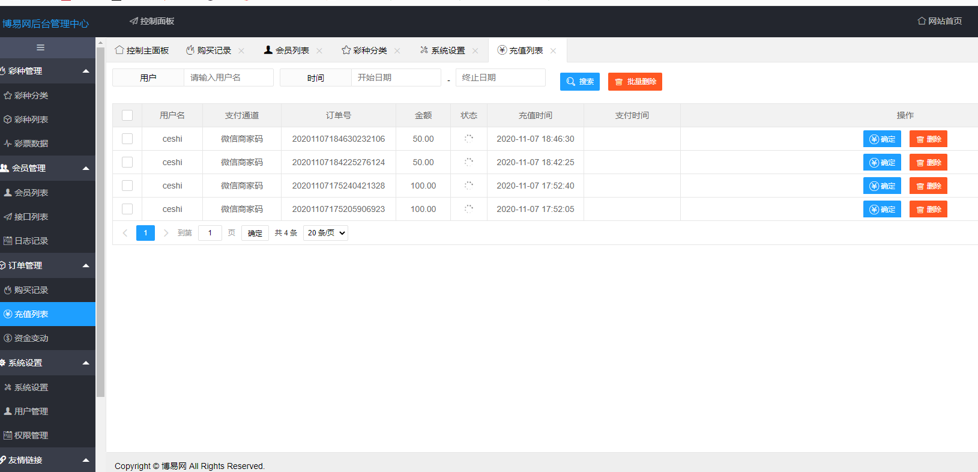Click the page number jump input
This screenshot has width=978, height=472.
[x=210, y=233]
